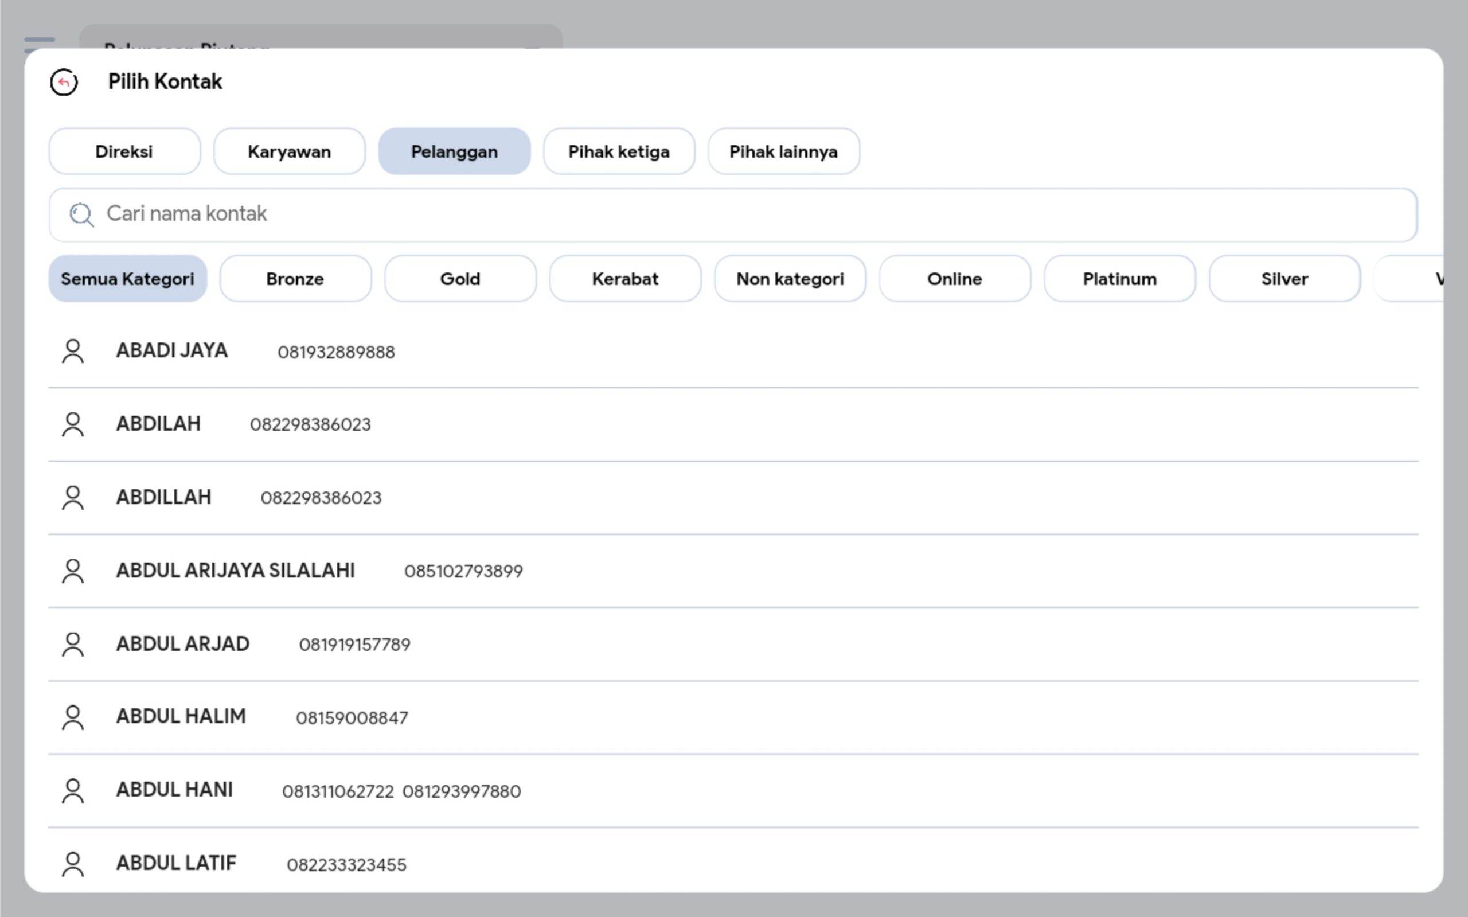Select the Pihak ketiga tab
This screenshot has width=1468, height=917.
coord(619,151)
